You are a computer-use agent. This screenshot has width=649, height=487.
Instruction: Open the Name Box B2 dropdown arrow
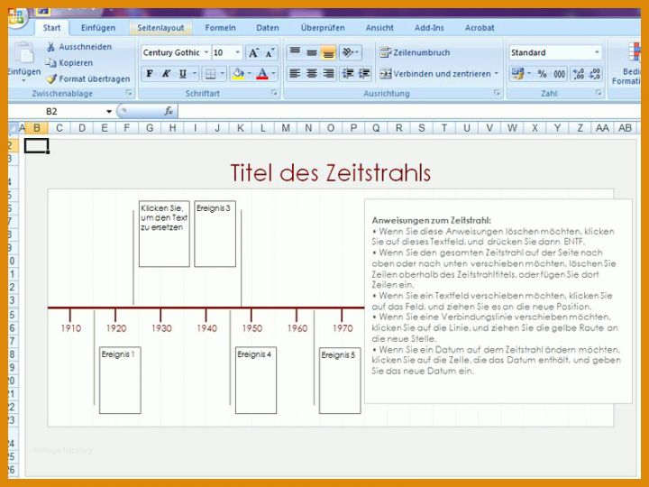[109, 112]
